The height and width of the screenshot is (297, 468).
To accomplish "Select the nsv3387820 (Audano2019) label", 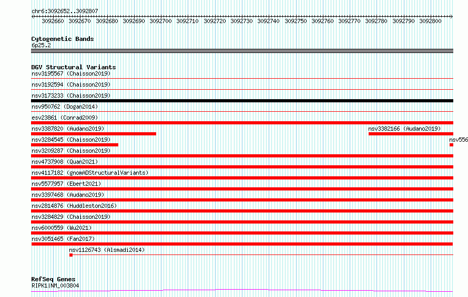I will point(68,129).
